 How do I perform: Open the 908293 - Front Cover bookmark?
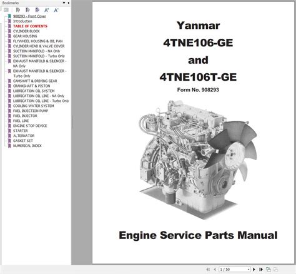click(x=29, y=16)
